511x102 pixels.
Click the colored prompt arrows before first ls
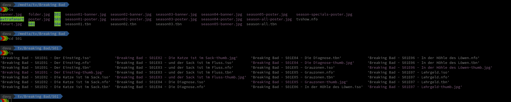coord(5,10)
